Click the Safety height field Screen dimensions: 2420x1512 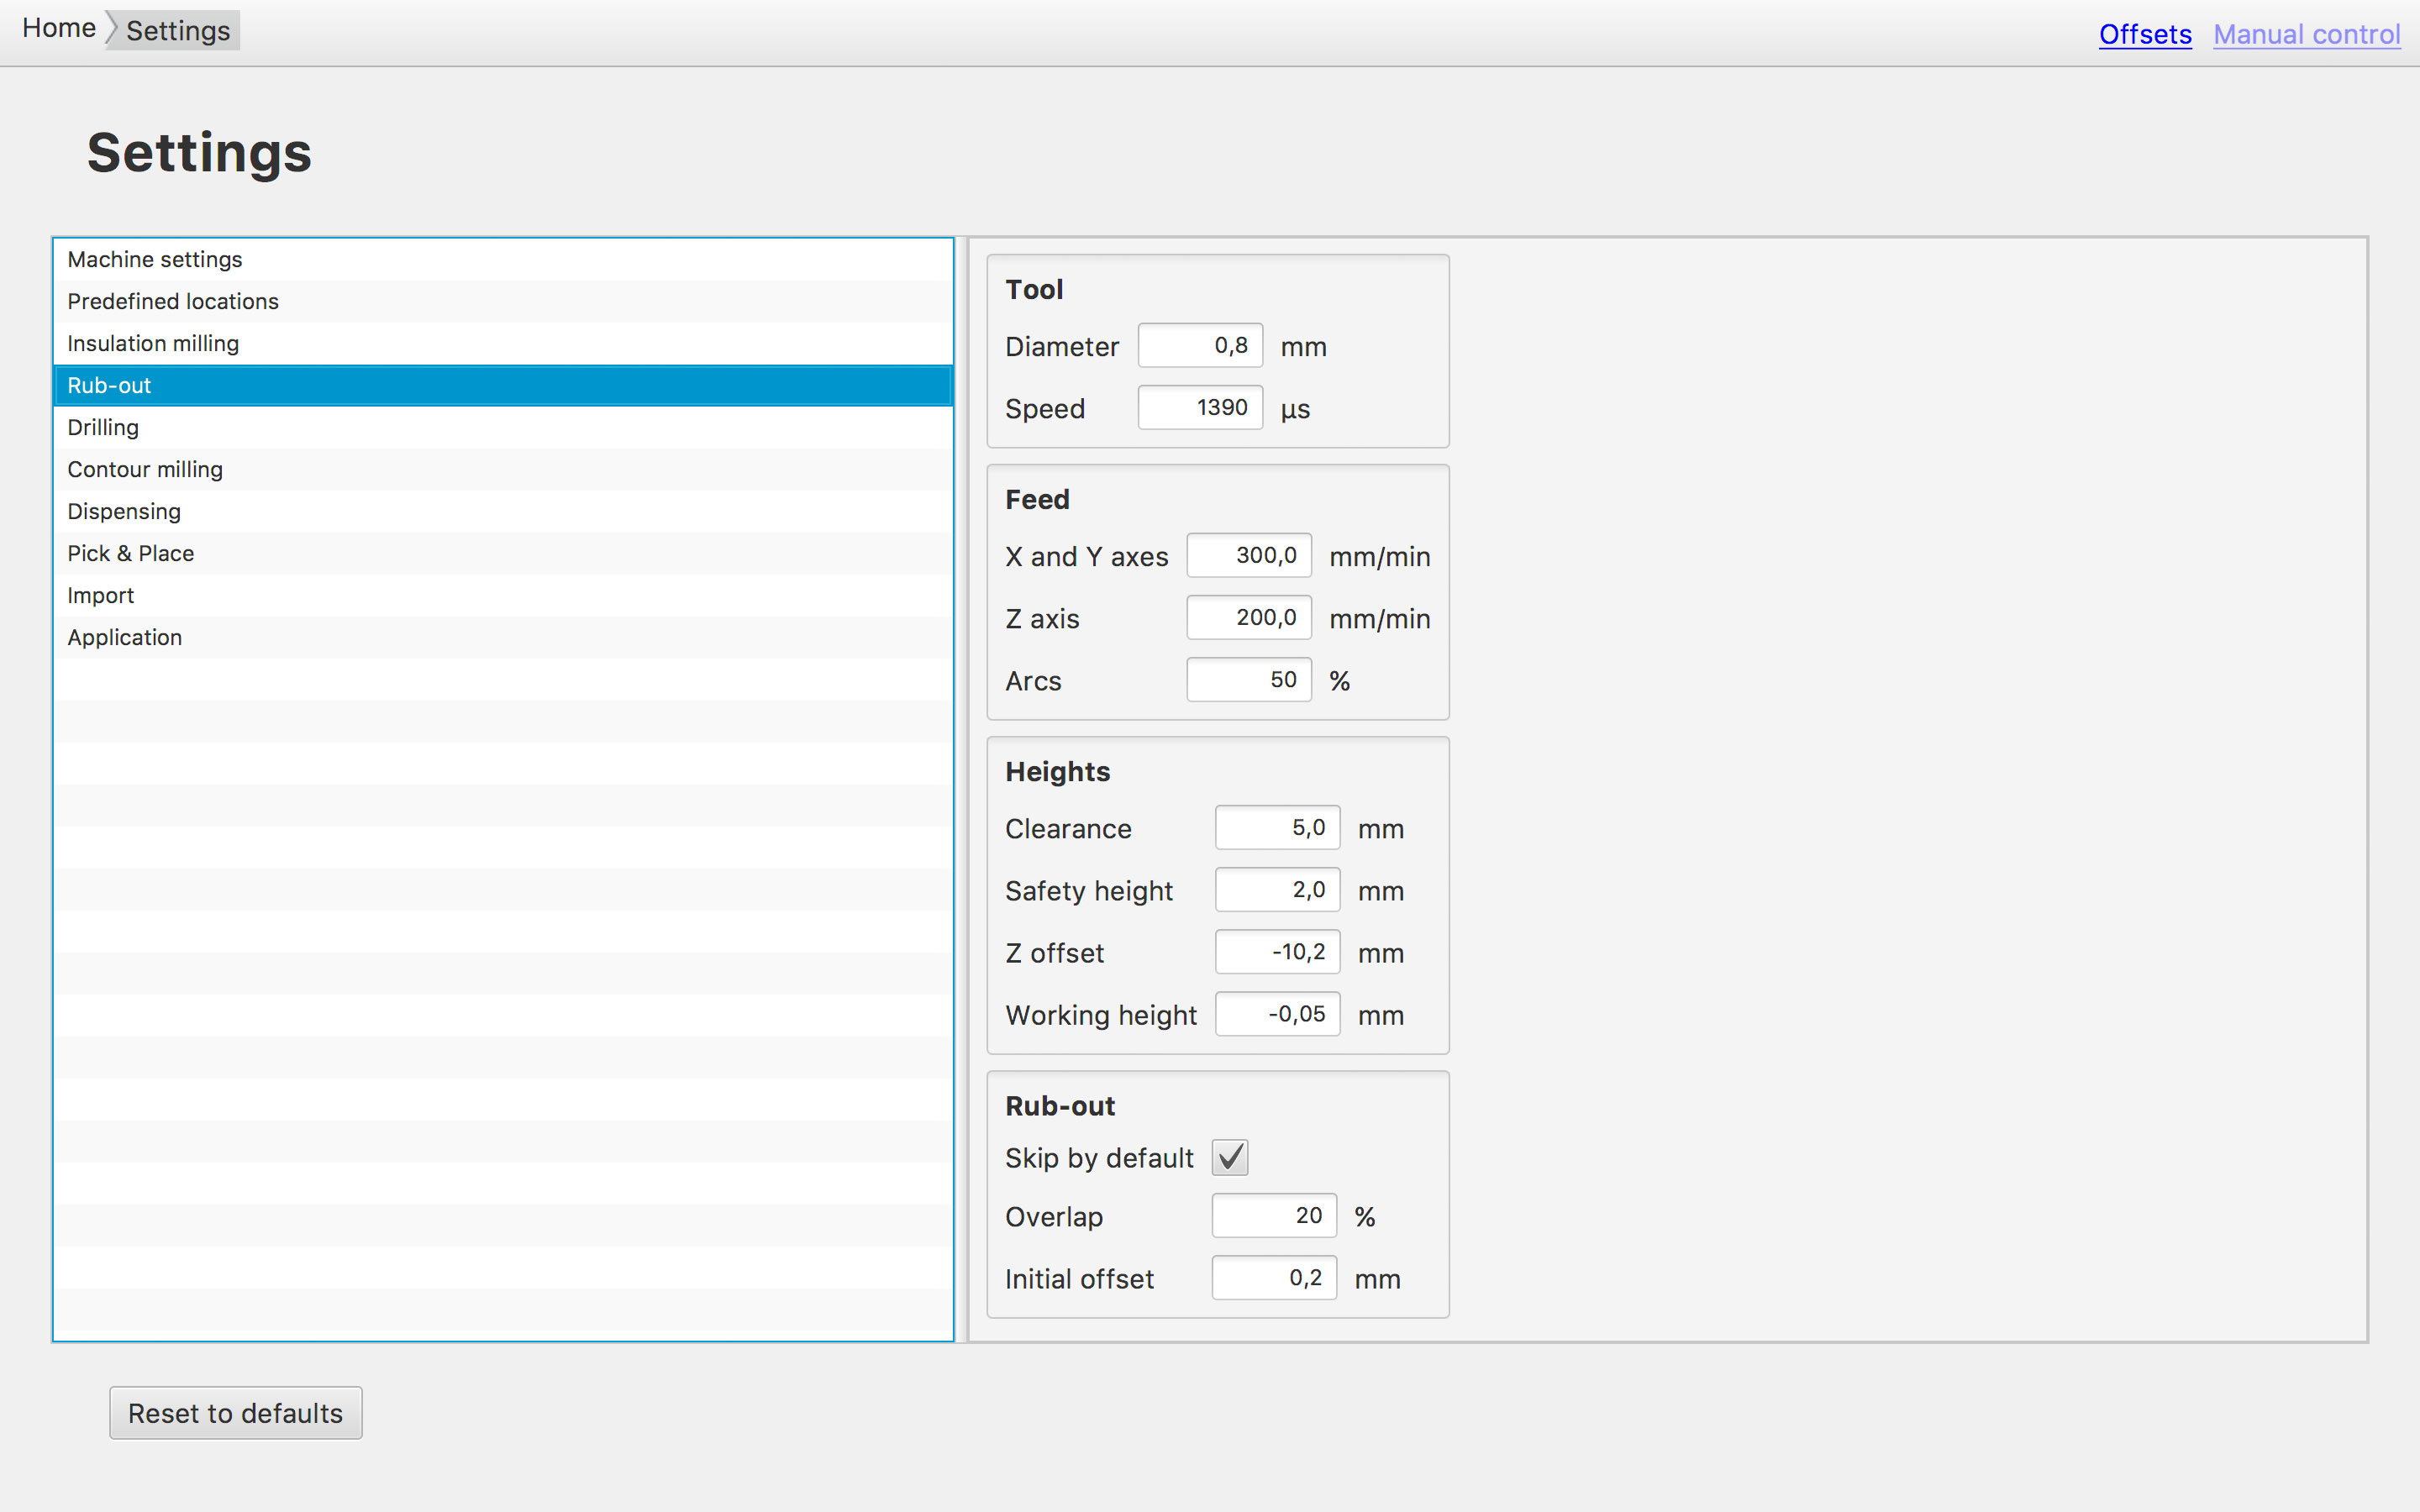click(1277, 890)
